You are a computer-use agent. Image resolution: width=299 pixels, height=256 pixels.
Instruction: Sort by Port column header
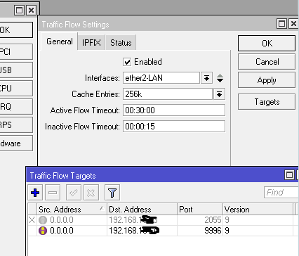tap(200, 209)
